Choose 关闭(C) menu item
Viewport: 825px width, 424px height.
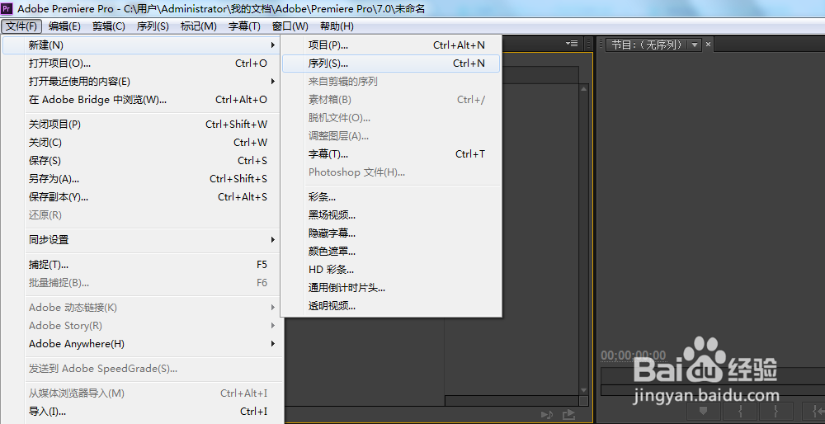pos(142,142)
